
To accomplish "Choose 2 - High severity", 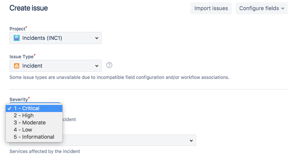I will (x=34, y=115).
